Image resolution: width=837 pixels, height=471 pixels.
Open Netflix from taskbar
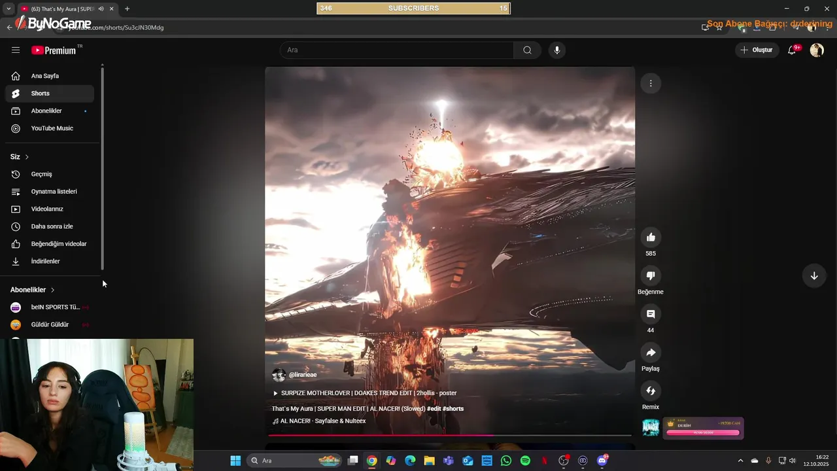pos(544,461)
